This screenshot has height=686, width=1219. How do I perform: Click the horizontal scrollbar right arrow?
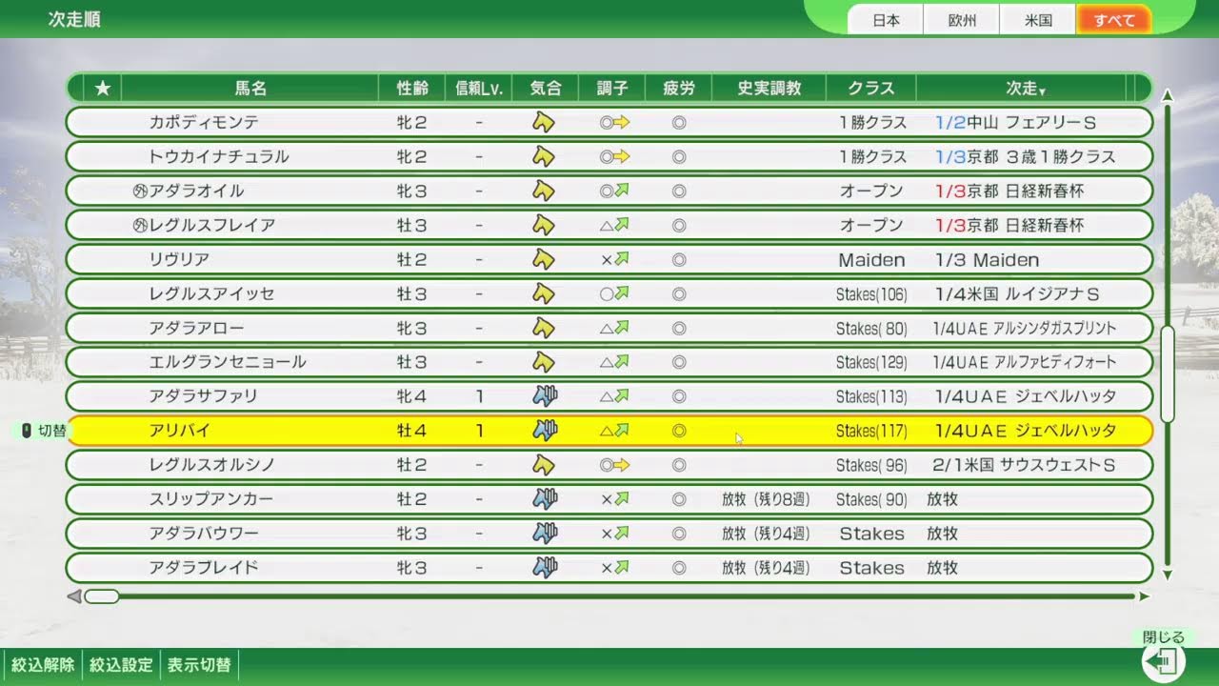[x=1144, y=596]
